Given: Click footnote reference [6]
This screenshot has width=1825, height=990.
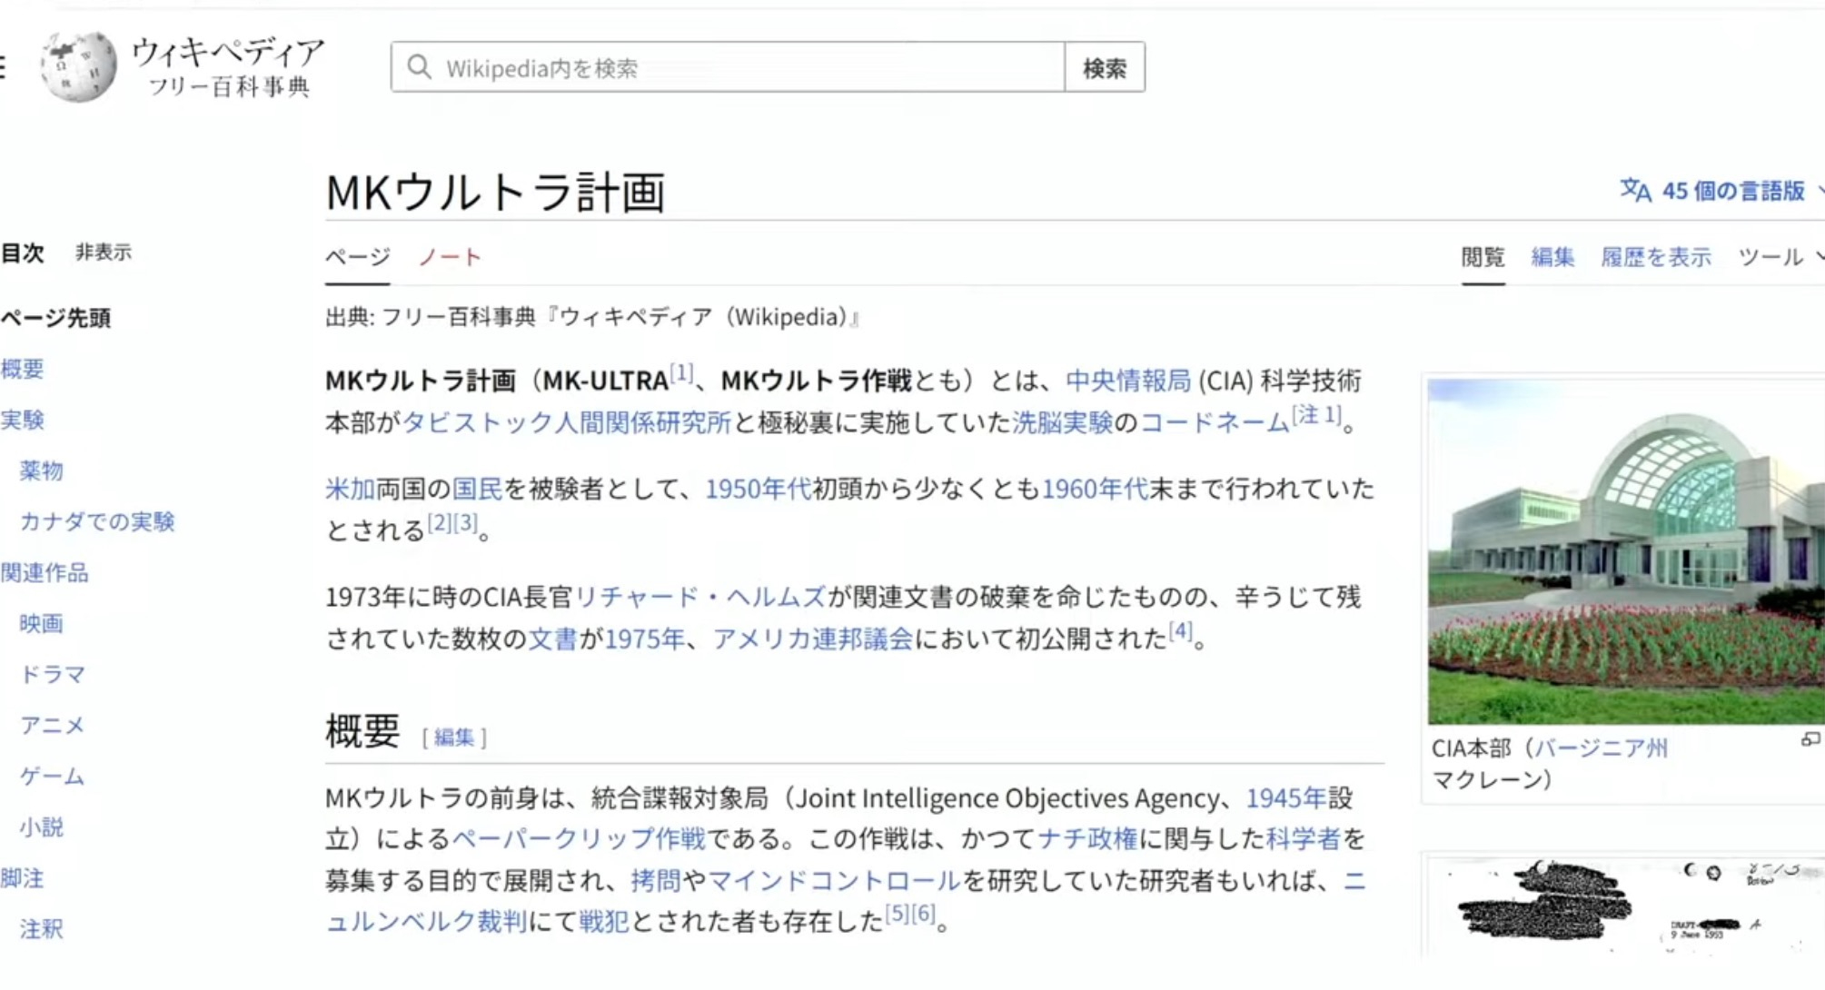Looking at the screenshot, I should 923,913.
